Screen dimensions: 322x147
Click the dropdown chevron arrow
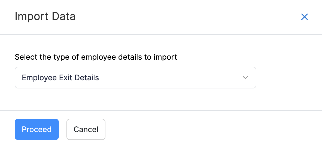coord(245,78)
